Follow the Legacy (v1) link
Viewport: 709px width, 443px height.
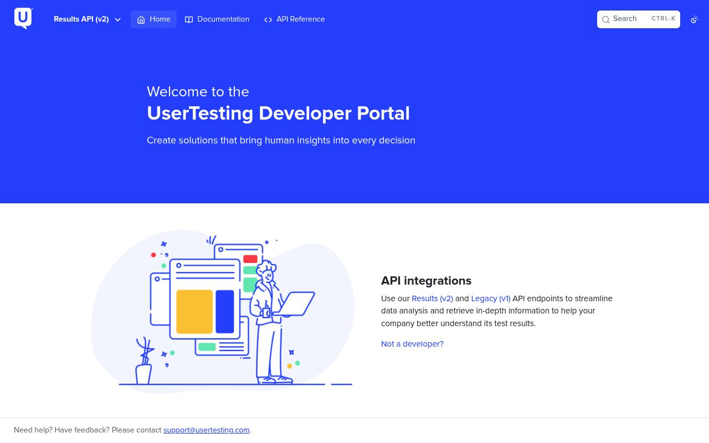(491, 298)
